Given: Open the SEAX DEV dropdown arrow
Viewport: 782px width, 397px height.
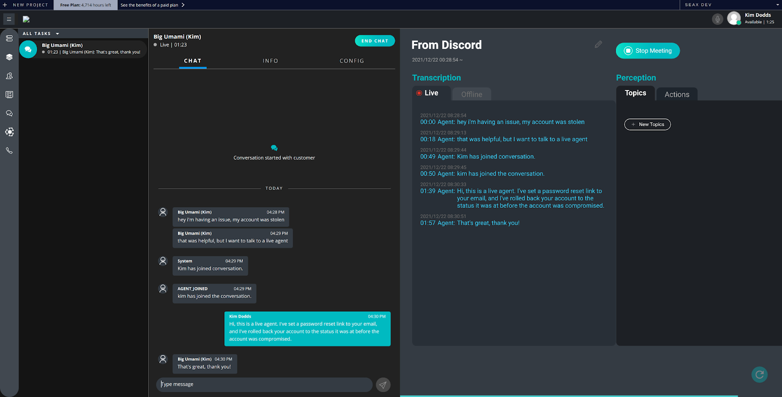Looking at the screenshot, I should tap(778, 5).
